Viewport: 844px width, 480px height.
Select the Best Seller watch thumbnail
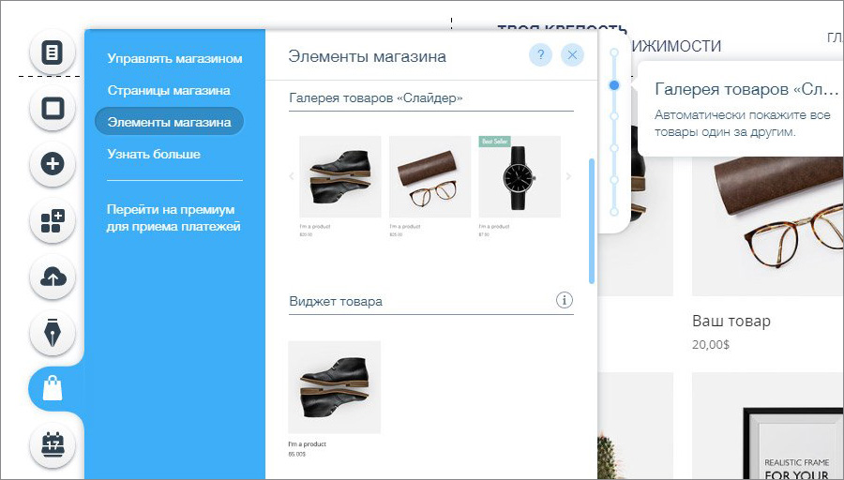[x=520, y=176]
